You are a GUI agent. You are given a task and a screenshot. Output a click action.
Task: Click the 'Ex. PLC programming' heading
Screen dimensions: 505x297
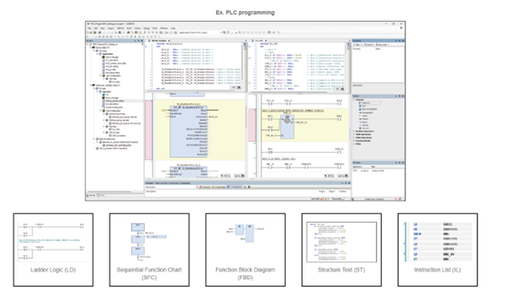245,13
